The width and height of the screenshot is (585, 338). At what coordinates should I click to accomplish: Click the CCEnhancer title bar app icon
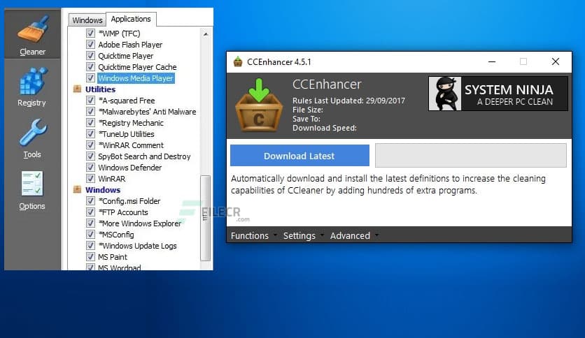click(x=238, y=61)
